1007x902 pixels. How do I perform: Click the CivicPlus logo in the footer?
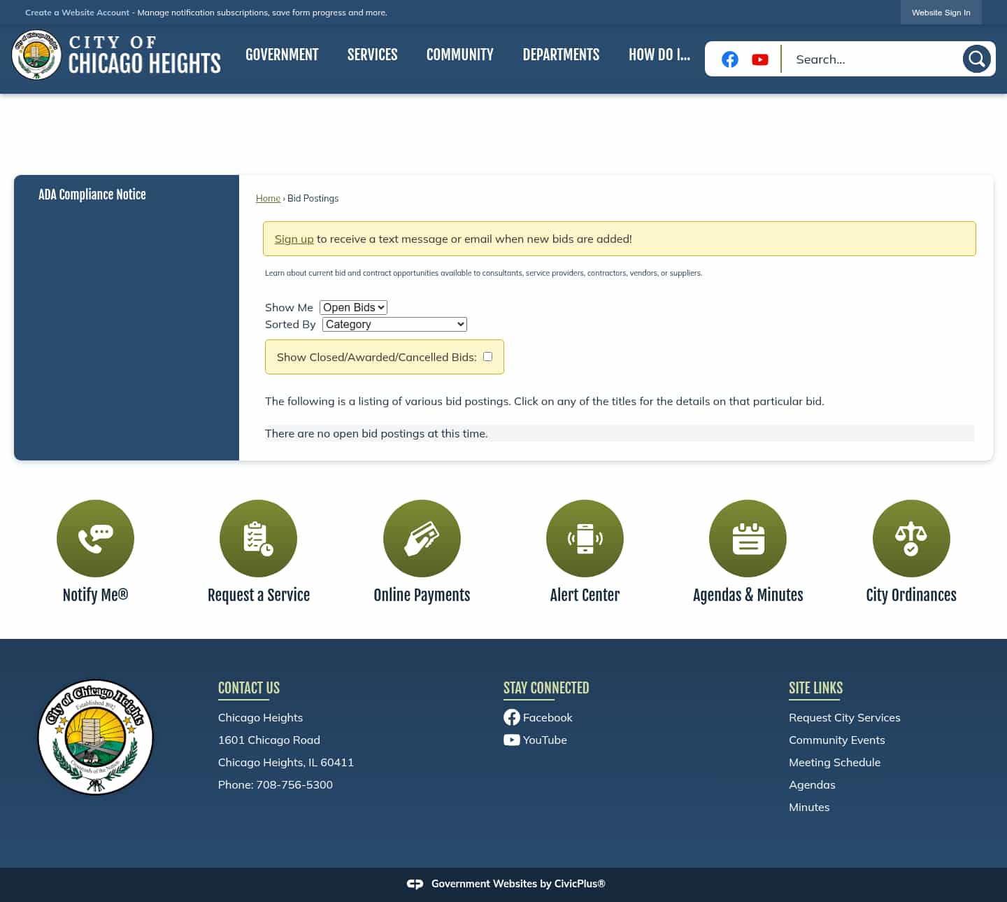[415, 884]
